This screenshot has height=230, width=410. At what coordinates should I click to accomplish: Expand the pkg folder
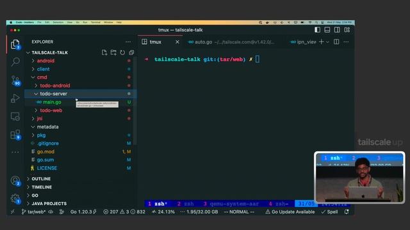click(x=33, y=135)
